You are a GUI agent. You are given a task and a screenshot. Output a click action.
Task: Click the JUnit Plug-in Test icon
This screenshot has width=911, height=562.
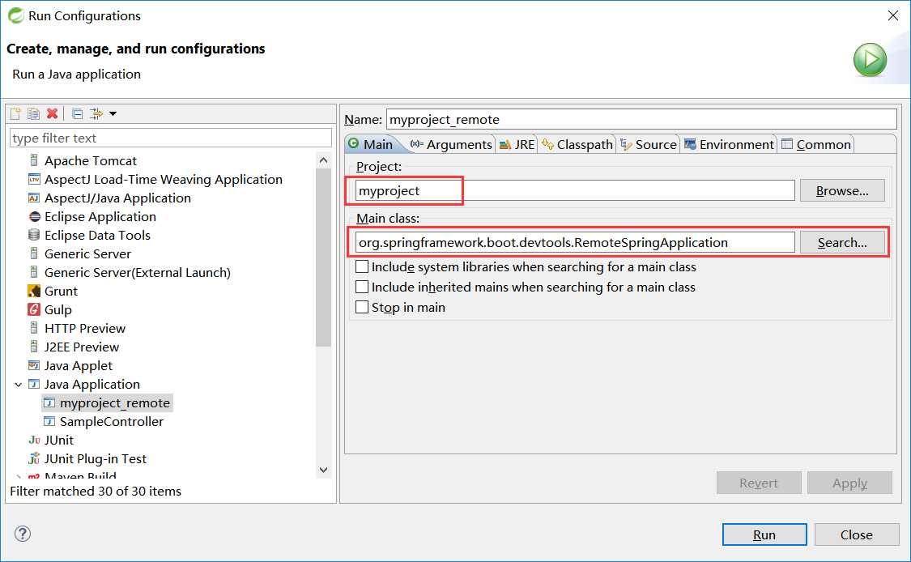click(x=34, y=458)
